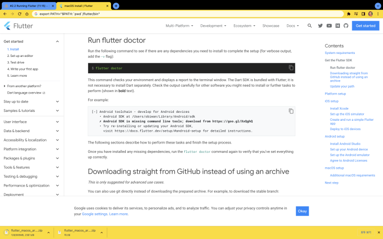Accept cookies with Okay button
Screen dimensions: 383x239
tap(302, 211)
